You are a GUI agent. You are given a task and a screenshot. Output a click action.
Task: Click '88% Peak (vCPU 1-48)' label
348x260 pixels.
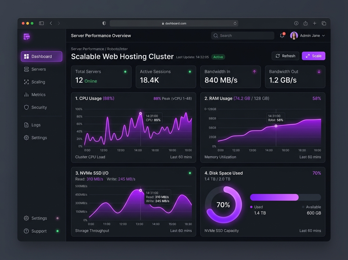(x=173, y=98)
